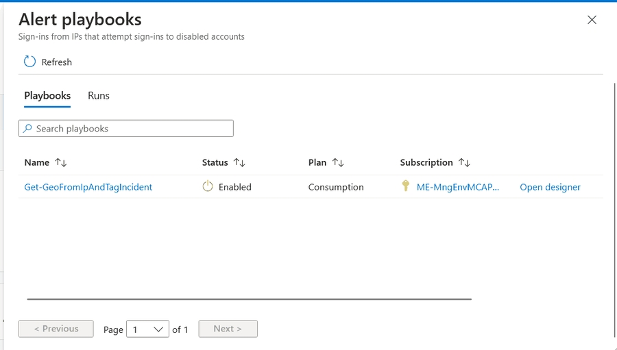The height and width of the screenshot is (350, 617).
Task: Click the horizontal scrollbar
Action: (249, 299)
